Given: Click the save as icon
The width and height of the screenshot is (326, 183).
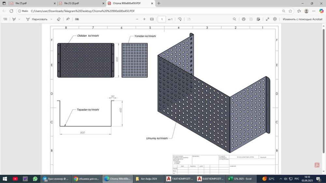Looking at the screenshot, I should click(x=258, y=19).
